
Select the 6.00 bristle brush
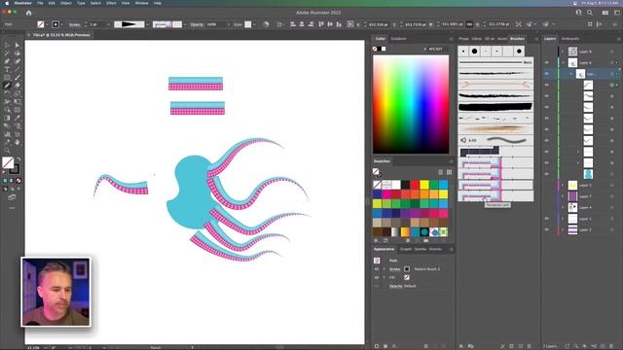[x=495, y=140]
